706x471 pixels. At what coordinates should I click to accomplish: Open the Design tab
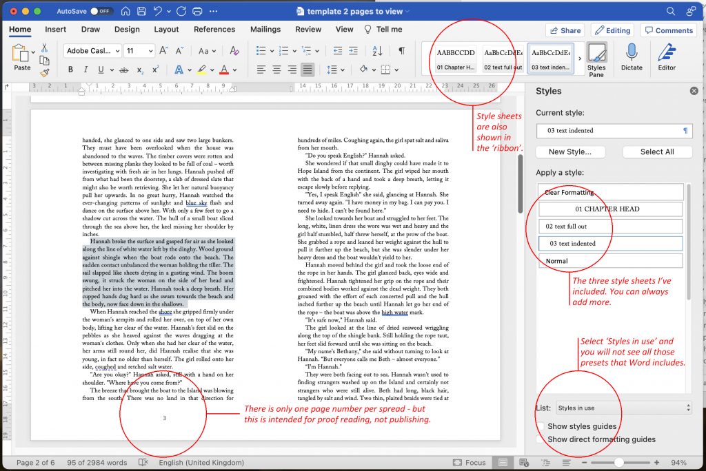127,29
